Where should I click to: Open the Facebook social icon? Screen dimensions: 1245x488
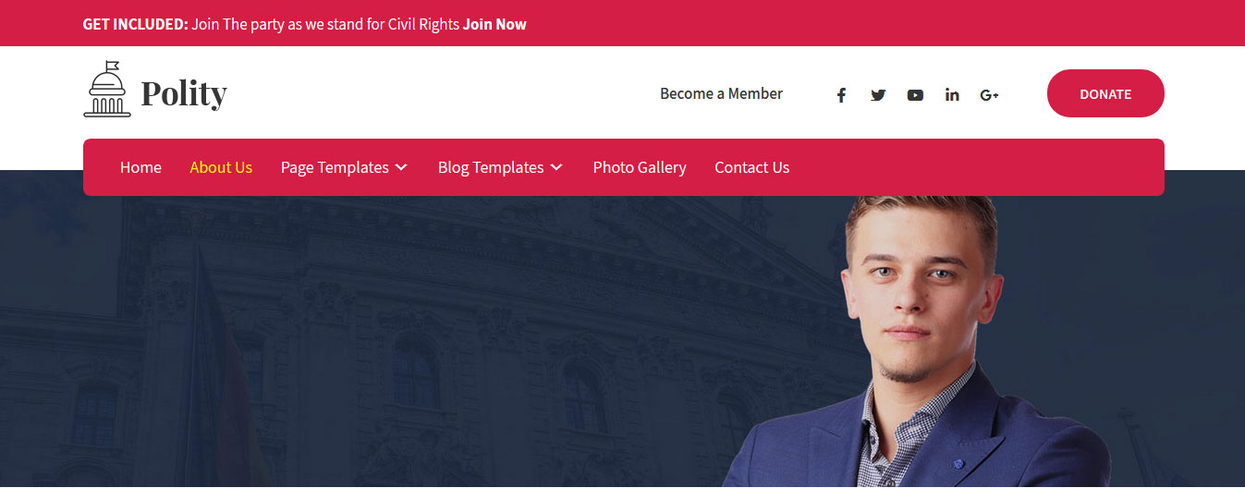tap(841, 94)
